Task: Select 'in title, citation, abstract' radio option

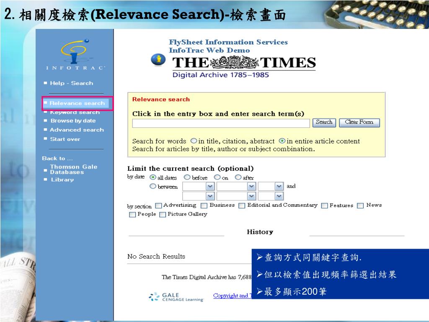Action: tap(194, 141)
